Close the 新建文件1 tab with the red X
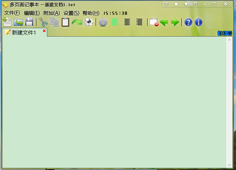 [44, 31]
